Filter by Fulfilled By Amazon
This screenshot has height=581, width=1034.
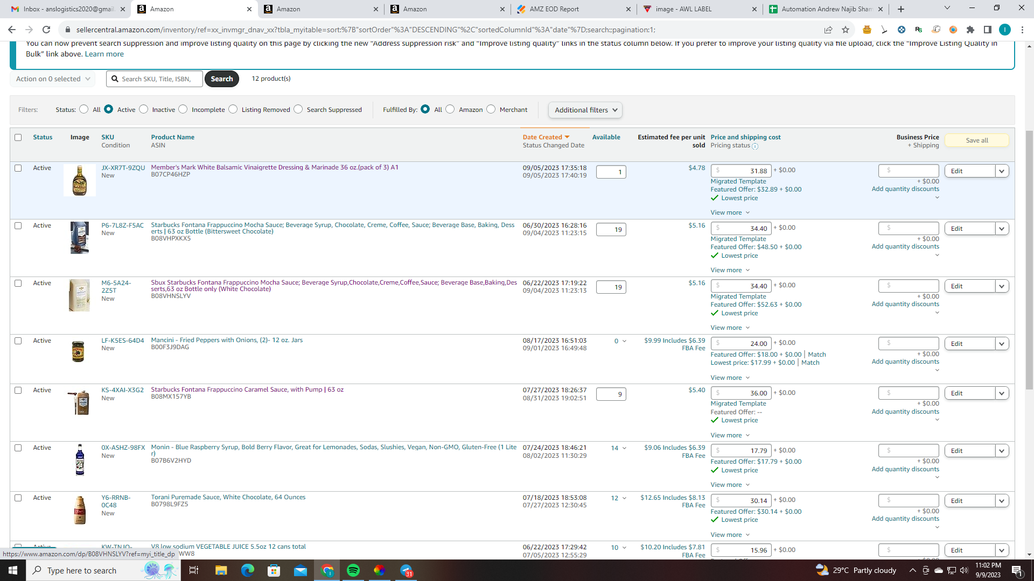[x=450, y=109]
